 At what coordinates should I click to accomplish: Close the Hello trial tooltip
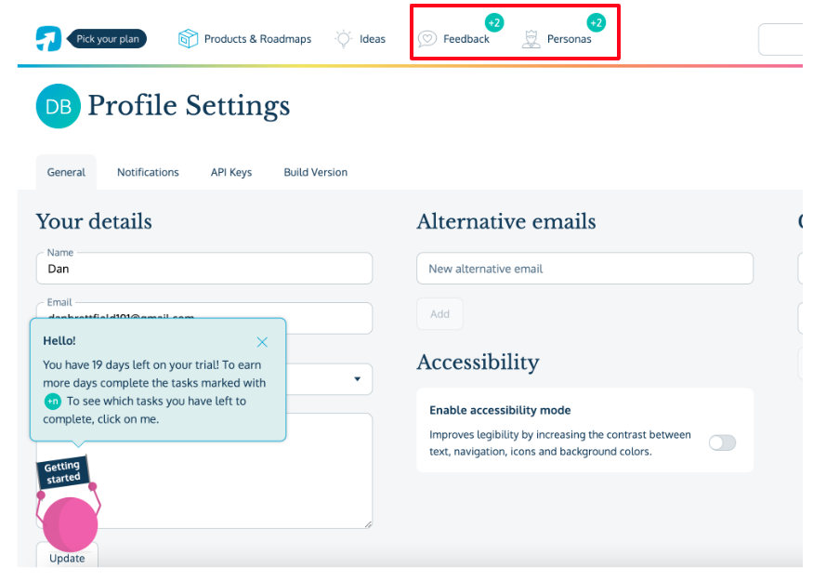click(x=262, y=342)
